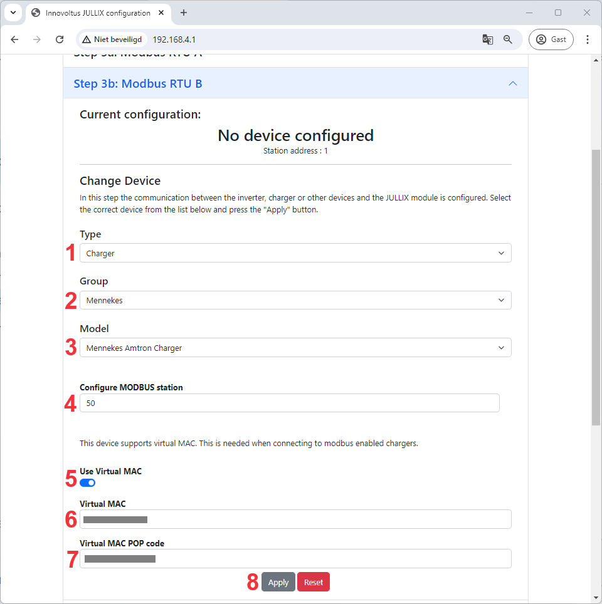The image size is (602, 604).
Task: Open the Gast profile button
Action: 551,39
